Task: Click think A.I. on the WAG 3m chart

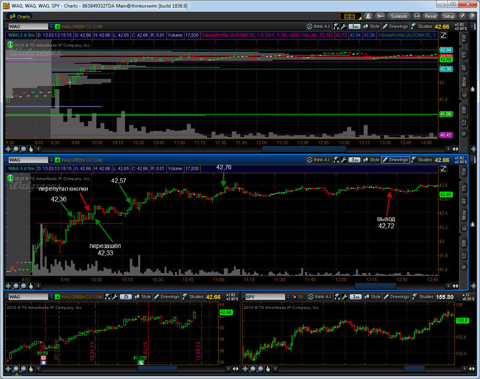Action: (319, 26)
